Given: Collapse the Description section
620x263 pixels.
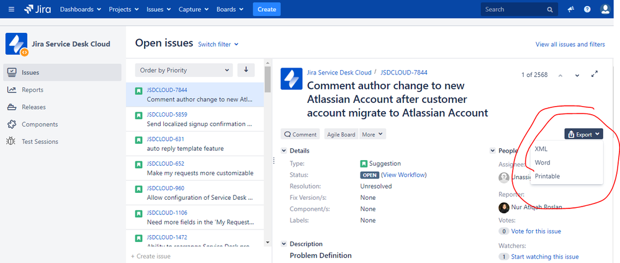Looking at the screenshot, I should point(284,244).
